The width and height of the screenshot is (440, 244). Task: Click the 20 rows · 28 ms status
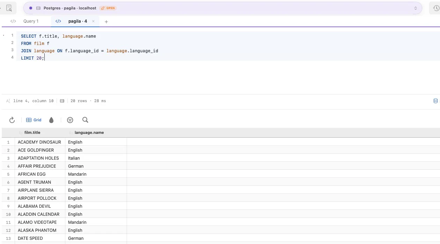pyautogui.click(x=88, y=101)
